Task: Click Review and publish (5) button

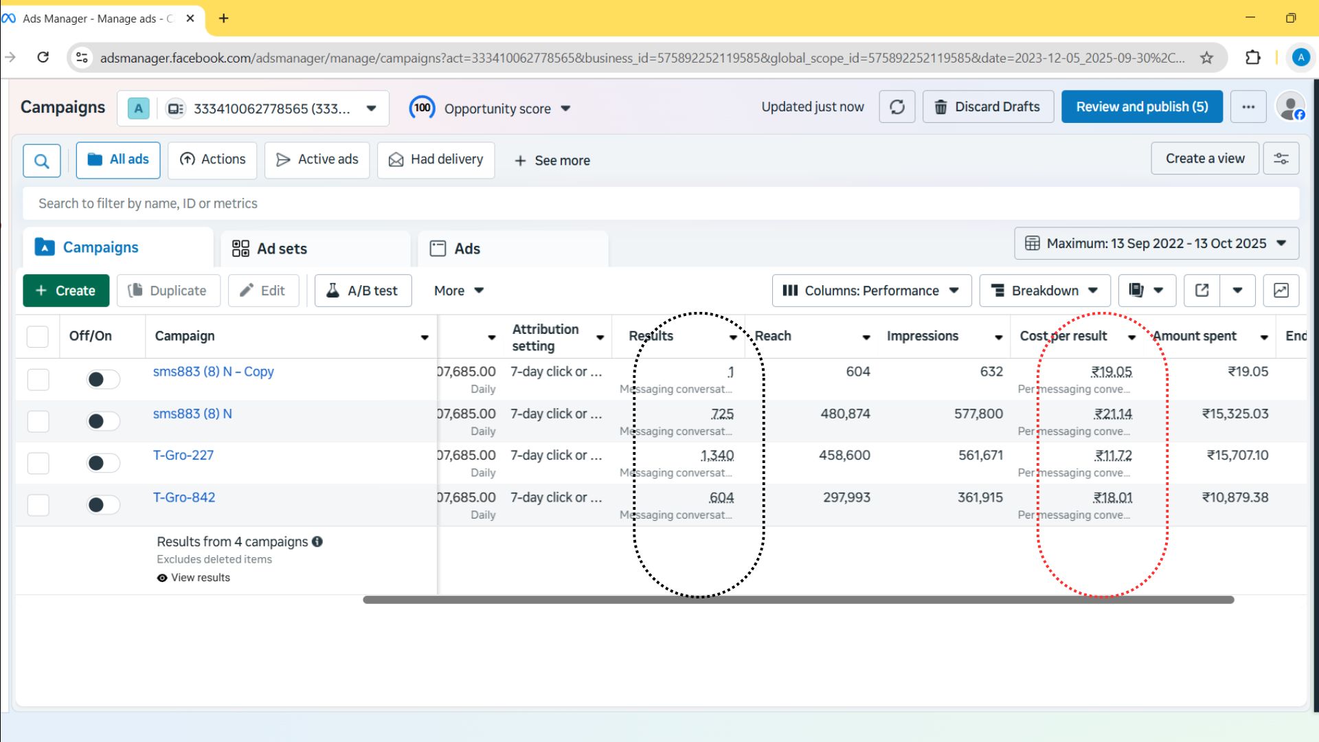Action: [x=1141, y=107]
